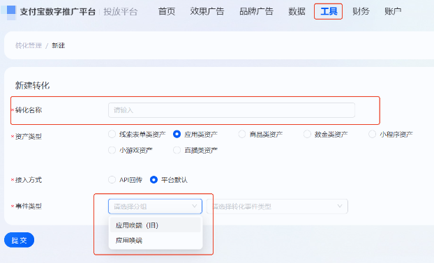Go back via 转化管理 breadcrumb link
This screenshot has height=263, width=434.
[28, 45]
